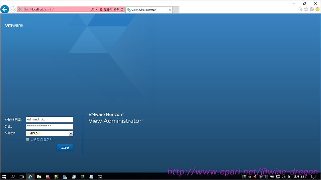Click the speaker volume tray icon
The image size is (321, 180).
pyautogui.click(x=283, y=177)
